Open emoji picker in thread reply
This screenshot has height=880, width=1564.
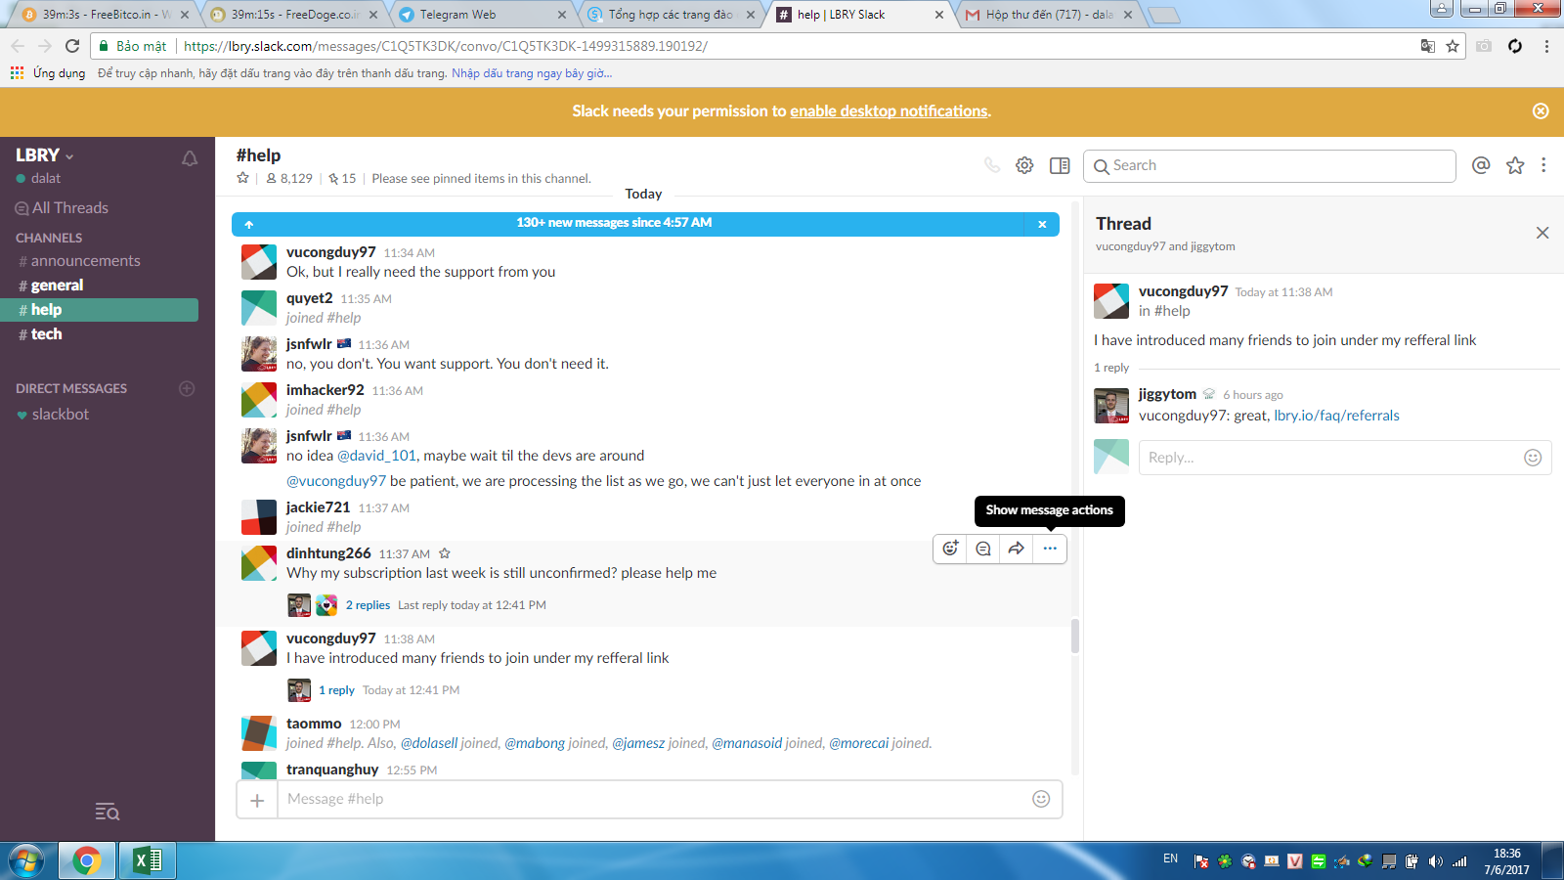[1533, 458]
